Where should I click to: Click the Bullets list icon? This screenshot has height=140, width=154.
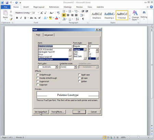64,11
